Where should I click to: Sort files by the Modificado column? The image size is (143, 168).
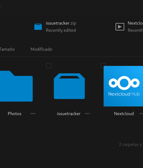pos(42,49)
